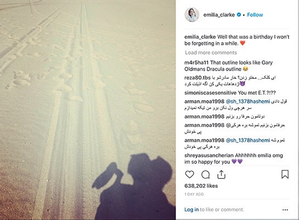Follow emilia_clarke
The height and width of the screenshot is (220, 299).
(255, 15)
